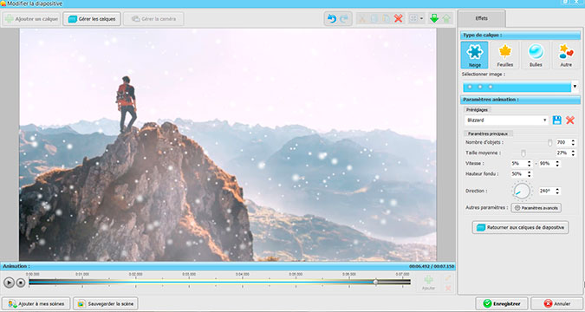
Task: Save preset with blue floppy icon
Action: tap(557, 120)
